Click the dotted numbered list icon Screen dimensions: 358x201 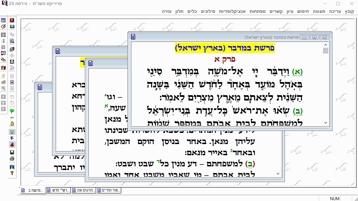(3, 41)
